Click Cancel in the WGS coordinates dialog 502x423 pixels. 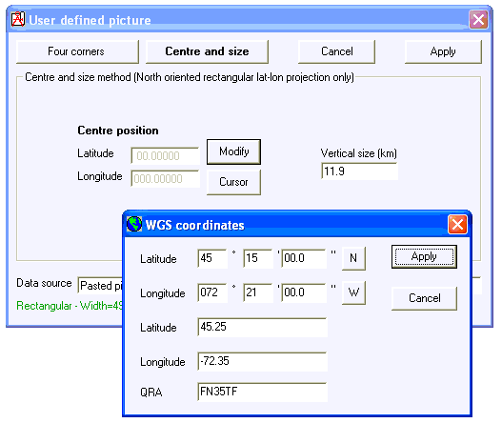tap(424, 298)
